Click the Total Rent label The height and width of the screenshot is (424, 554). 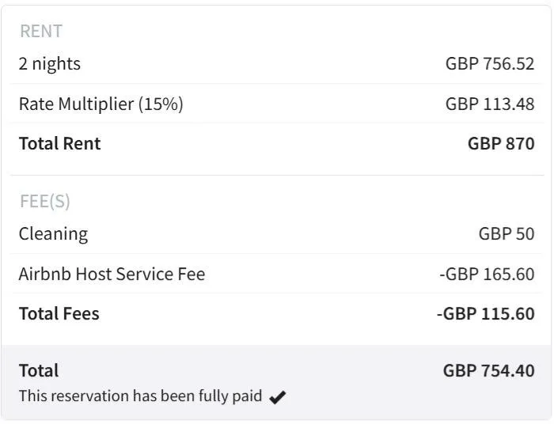click(x=59, y=143)
